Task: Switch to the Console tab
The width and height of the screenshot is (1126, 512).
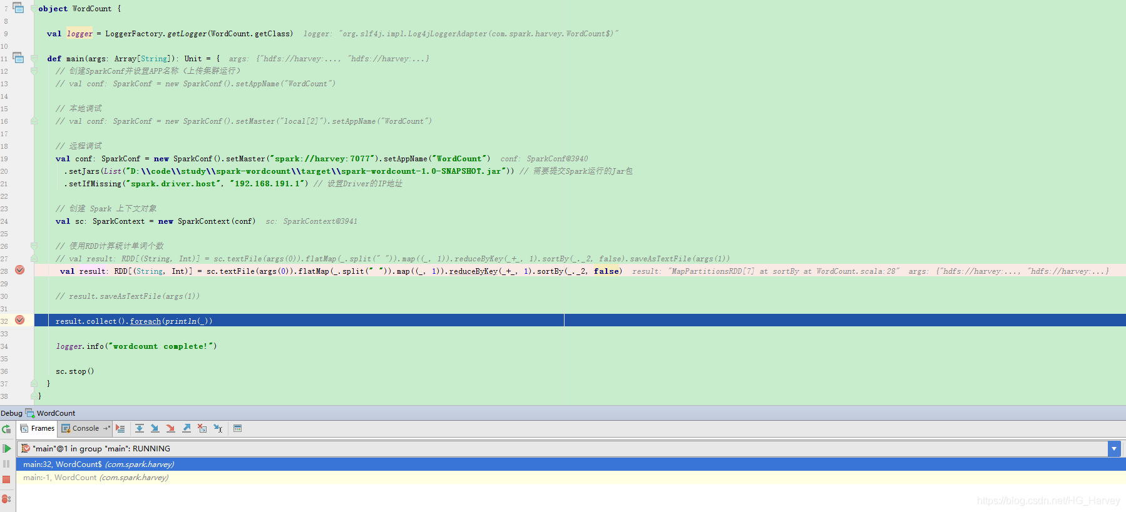Action: tap(81, 428)
